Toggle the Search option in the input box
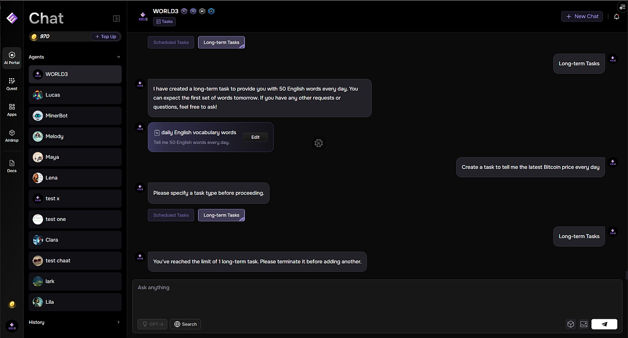This screenshot has height=338, width=628. tap(186, 324)
